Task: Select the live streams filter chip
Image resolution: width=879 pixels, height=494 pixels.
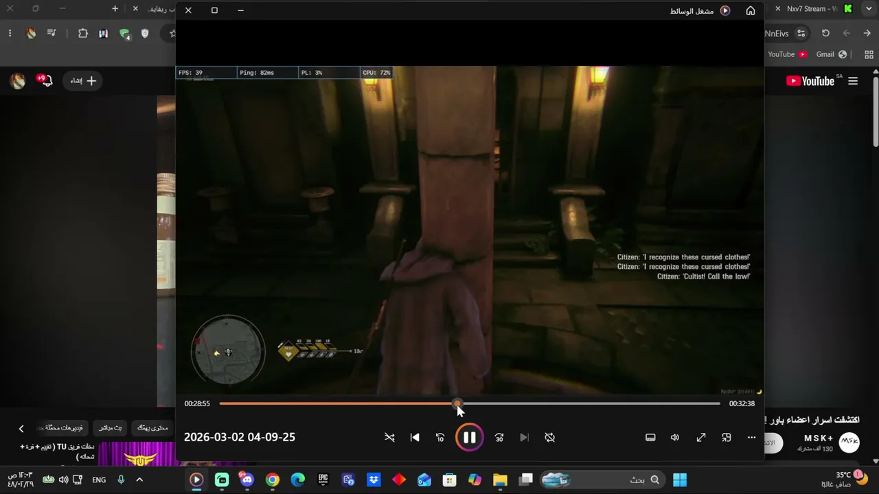Action: 111,427
